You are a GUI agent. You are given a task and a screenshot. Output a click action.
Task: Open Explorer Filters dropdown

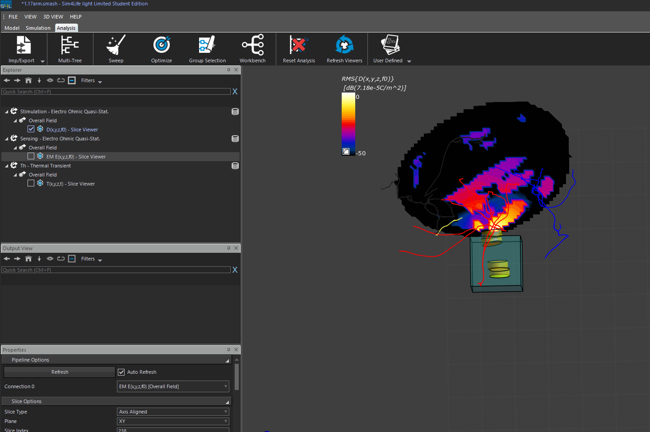[x=92, y=81]
